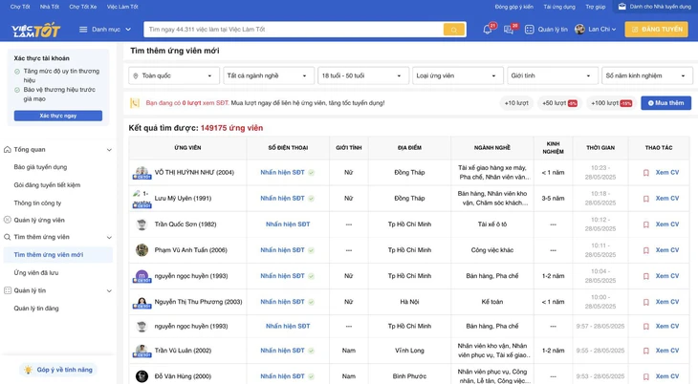Click avatar of Đỗ Văn Hùng
This screenshot has height=384, width=698.
(142, 376)
